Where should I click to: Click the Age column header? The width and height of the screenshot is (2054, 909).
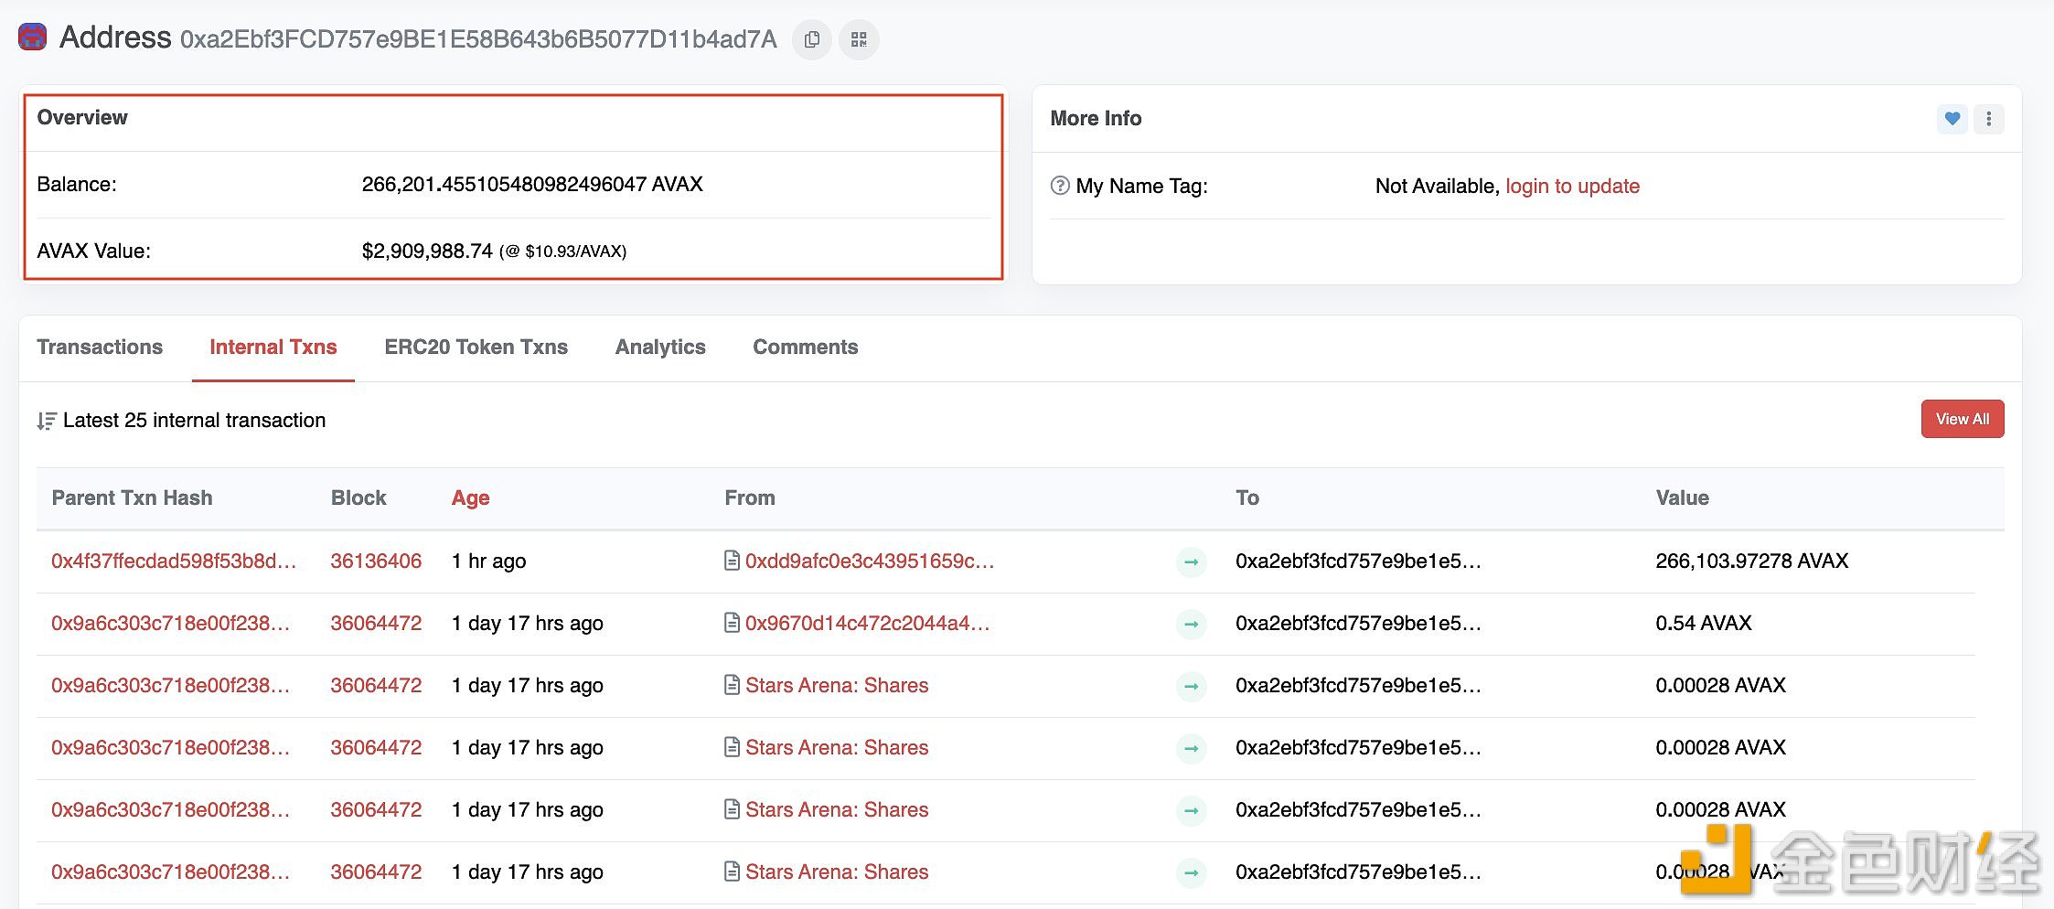click(x=471, y=497)
